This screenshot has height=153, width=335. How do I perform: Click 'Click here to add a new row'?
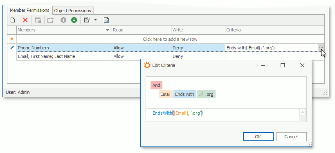pos(170,39)
